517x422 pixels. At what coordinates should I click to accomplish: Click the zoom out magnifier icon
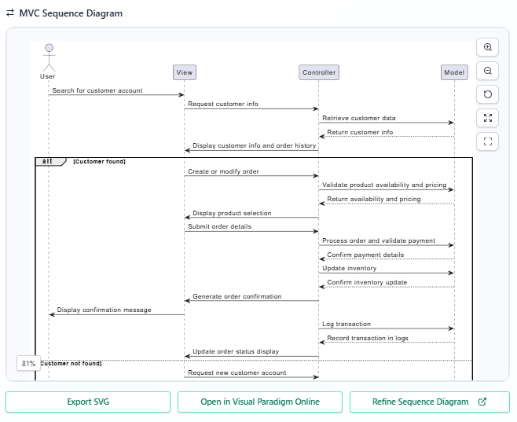pos(488,71)
